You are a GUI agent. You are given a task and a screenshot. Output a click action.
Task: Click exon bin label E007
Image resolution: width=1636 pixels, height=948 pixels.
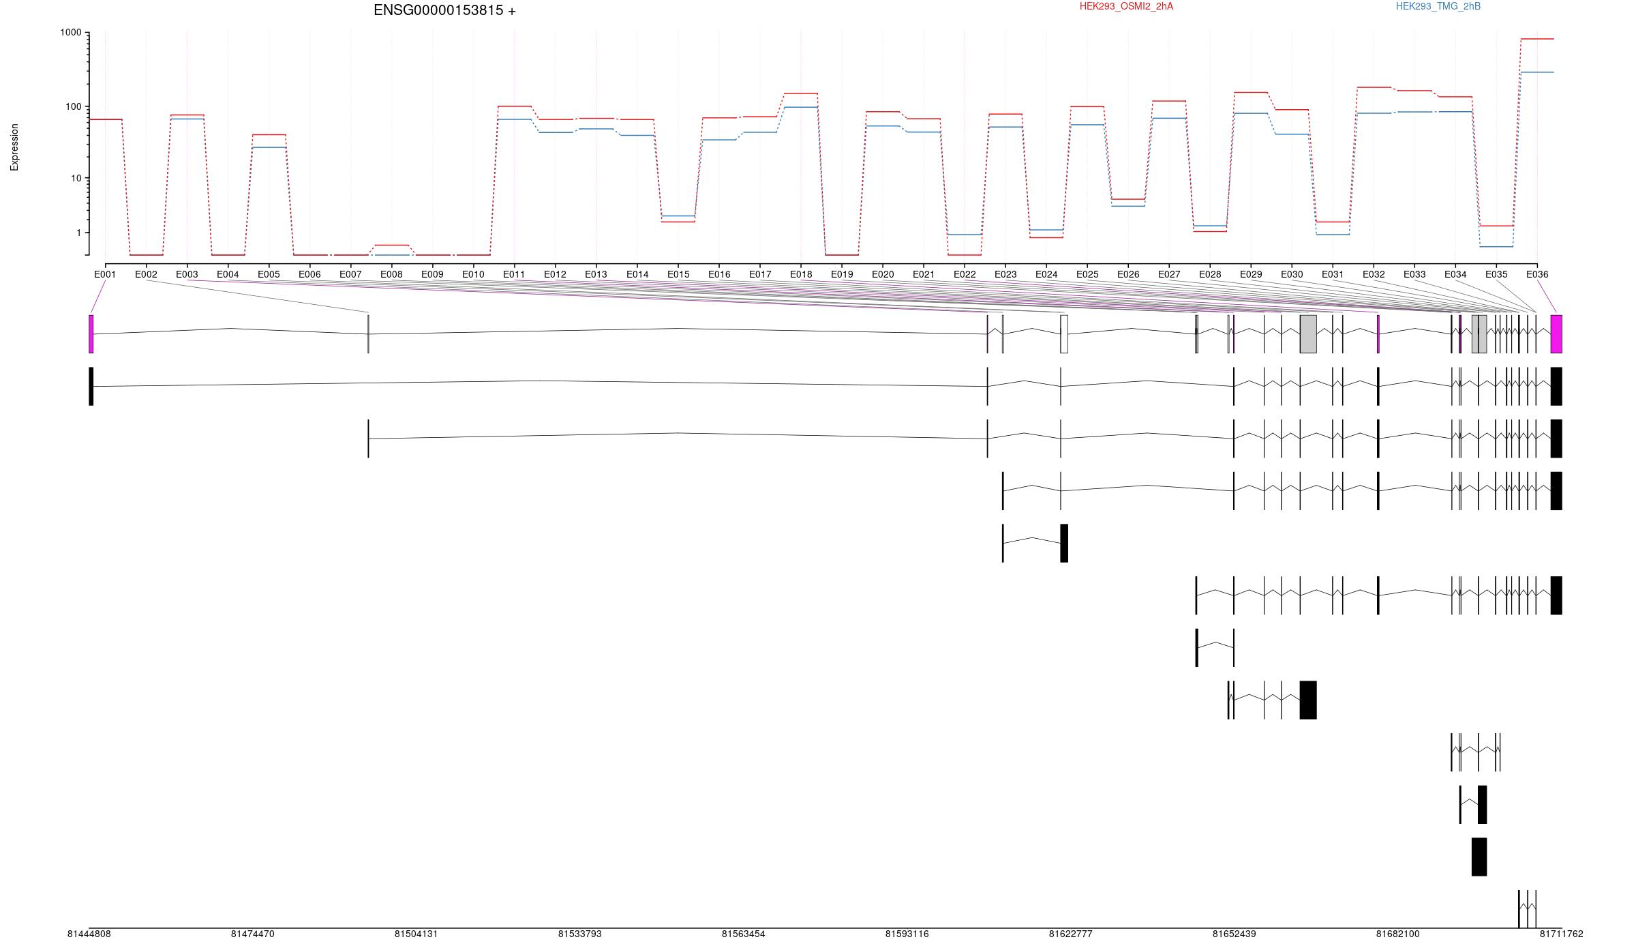350,274
